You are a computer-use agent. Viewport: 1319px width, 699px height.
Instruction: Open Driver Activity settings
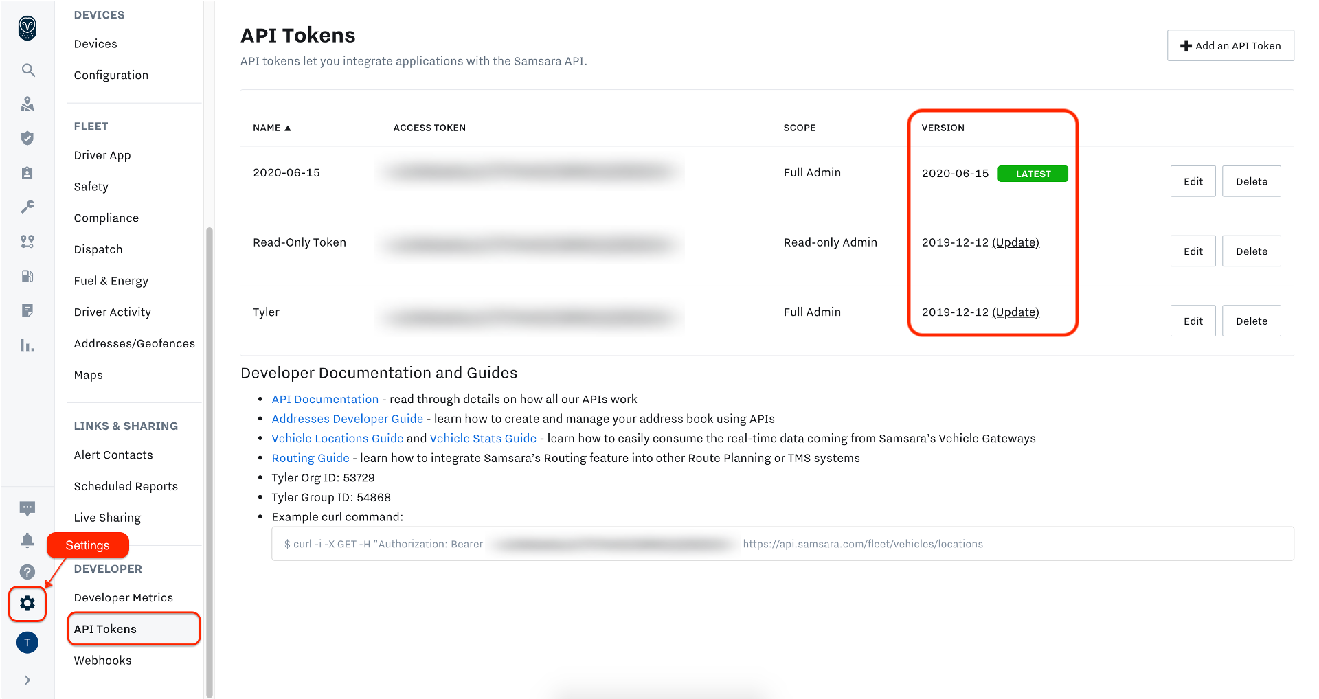pyautogui.click(x=113, y=312)
